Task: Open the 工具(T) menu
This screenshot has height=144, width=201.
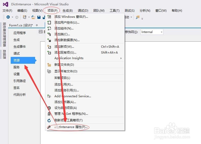Action: pos(114,11)
